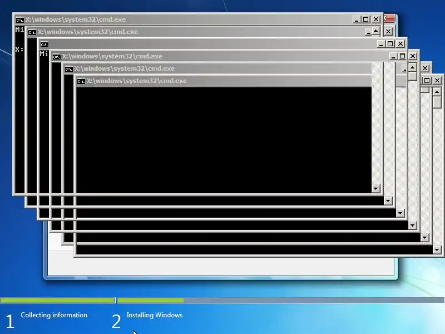
Task: Open system menu icon of first cascaded cmd window
Action: coord(19,20)
